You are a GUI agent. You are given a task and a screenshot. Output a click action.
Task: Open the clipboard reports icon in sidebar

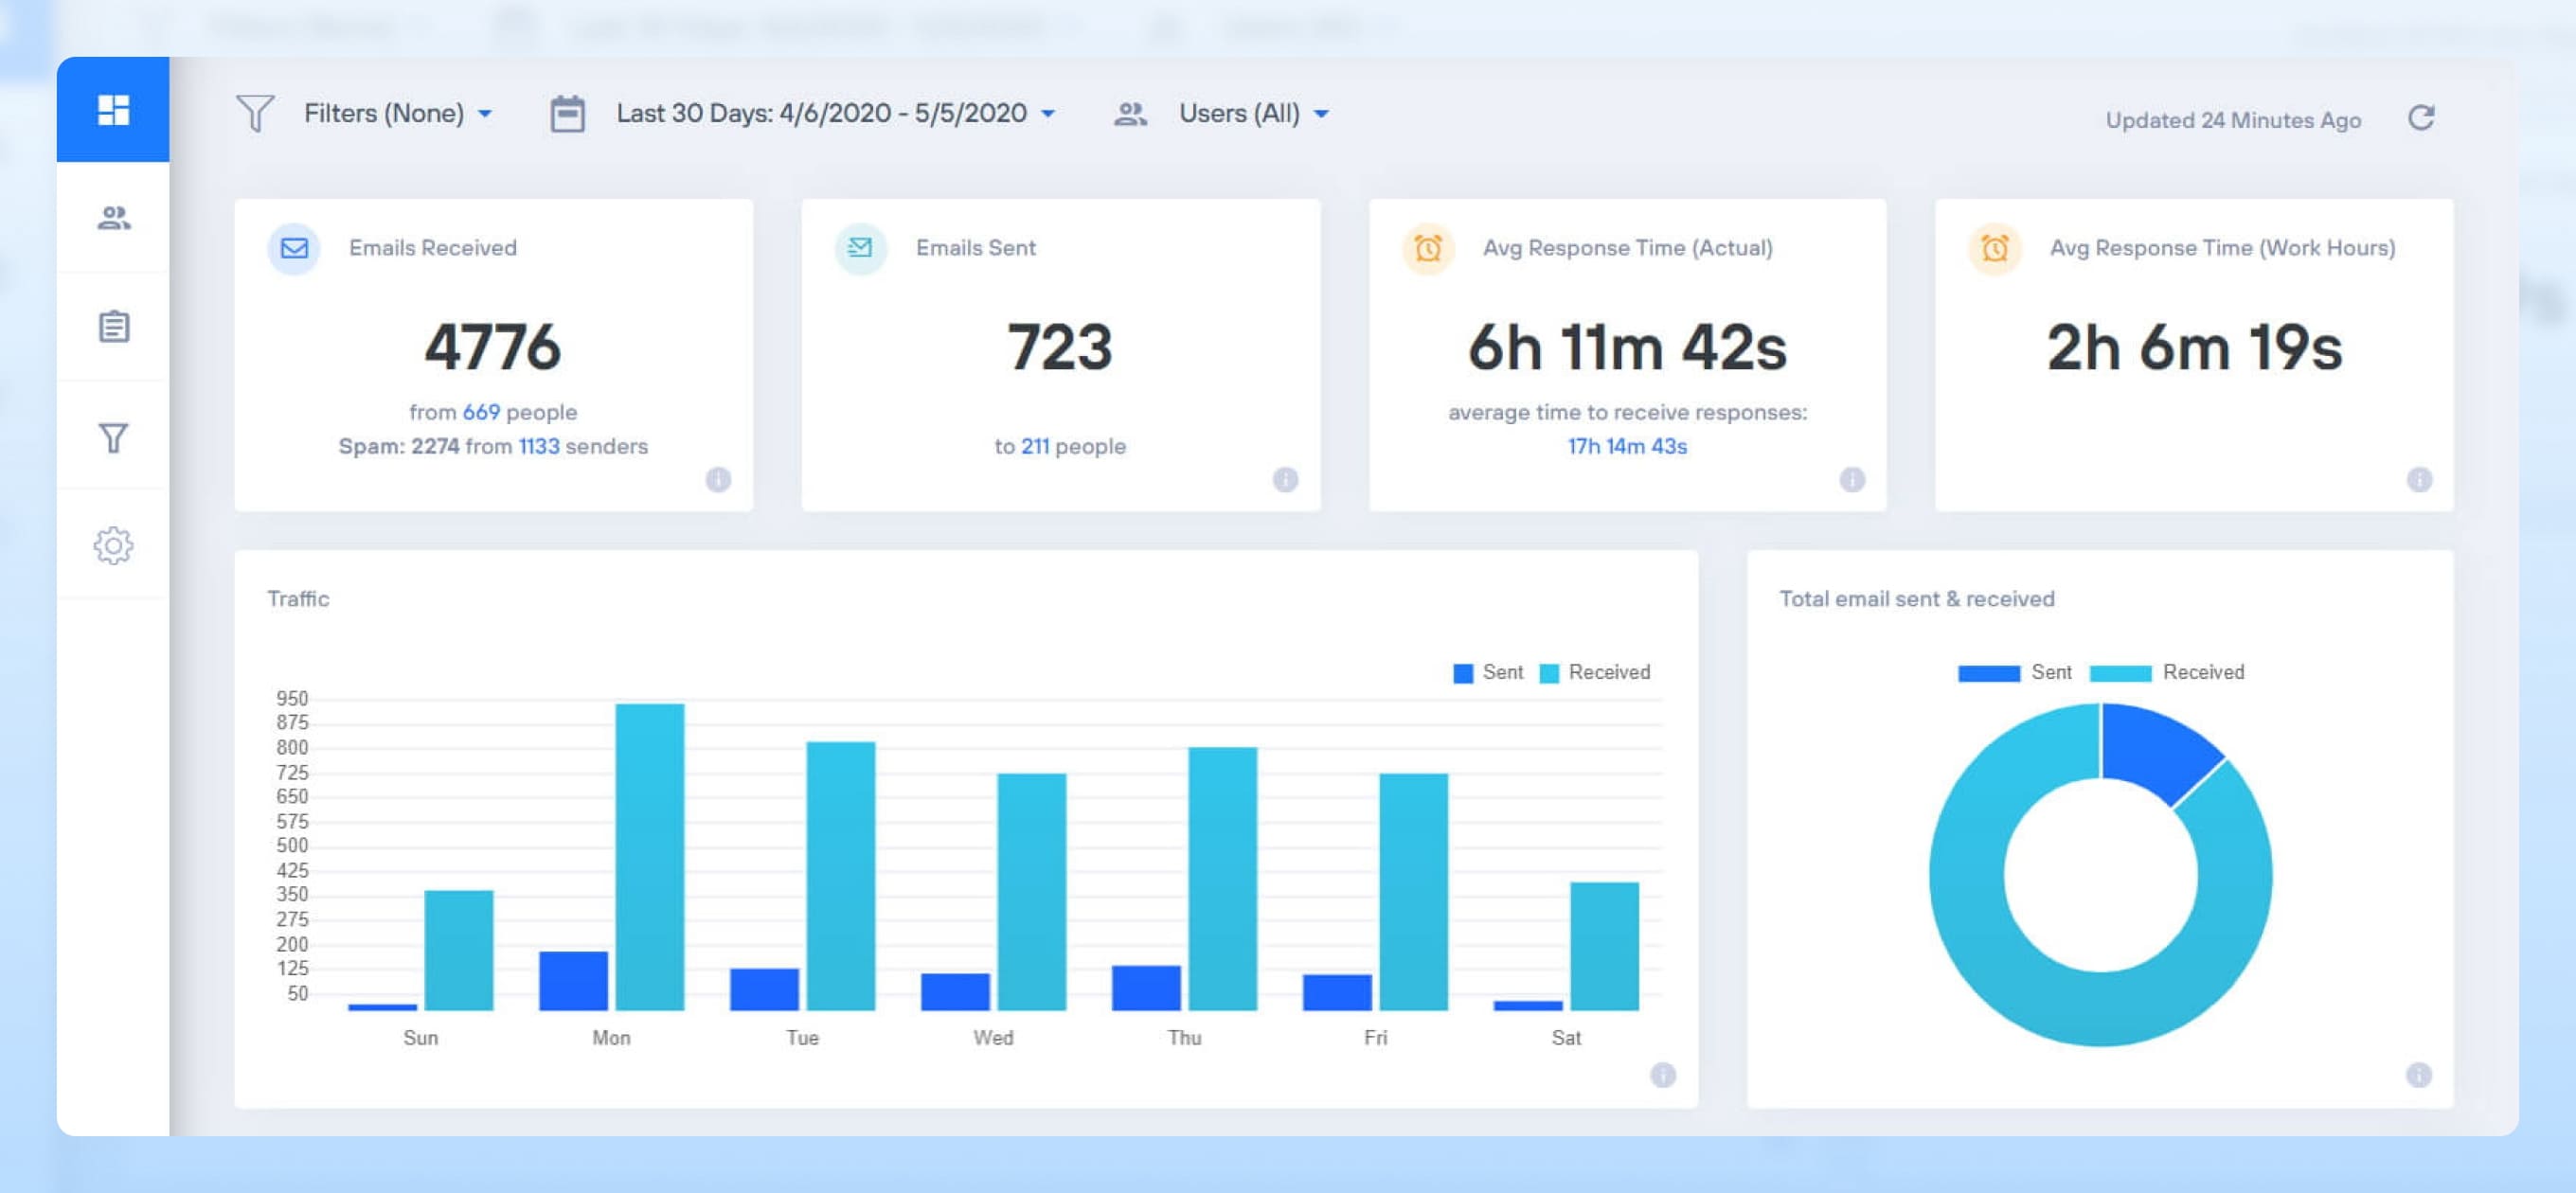(113, 326)
